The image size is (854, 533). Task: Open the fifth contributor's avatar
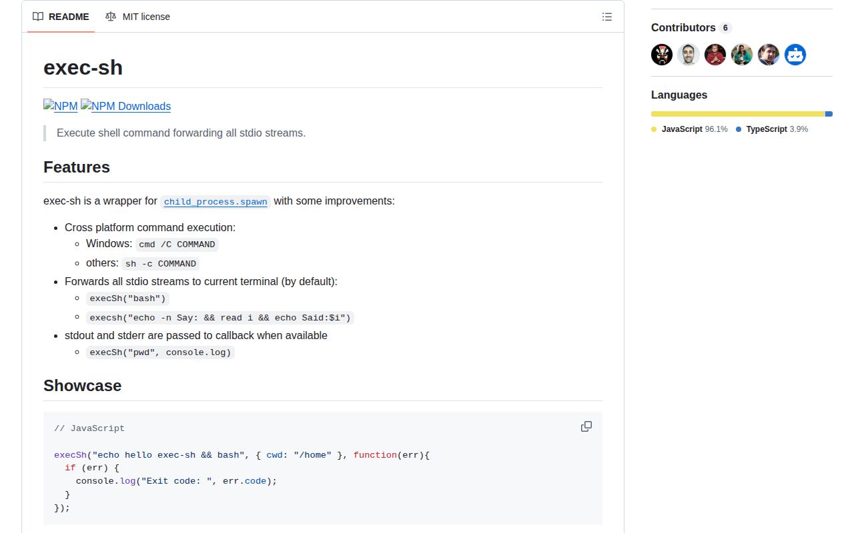(x=769, y=55)
